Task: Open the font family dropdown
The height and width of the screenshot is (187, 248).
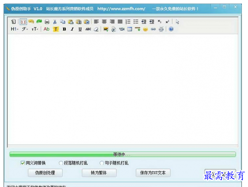Action: 25,29
